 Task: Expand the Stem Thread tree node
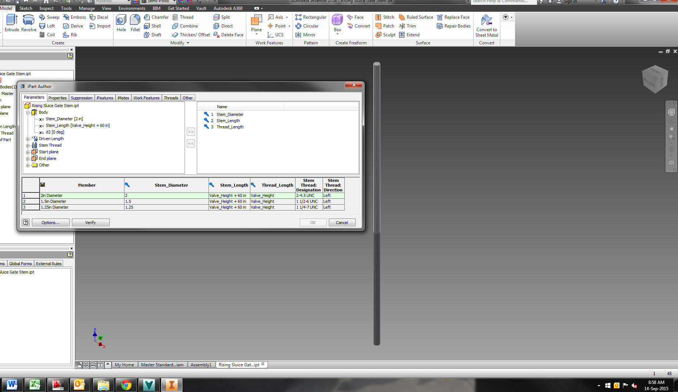tap(28, 145)
